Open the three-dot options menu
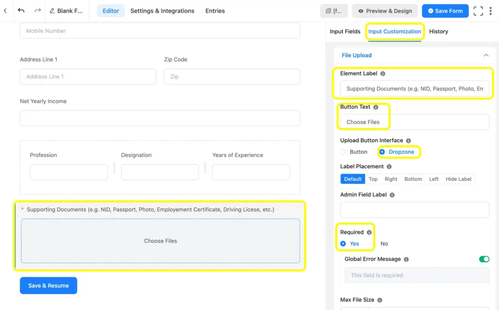Screen dimensions: 499x310 click(x=491, y=10)
